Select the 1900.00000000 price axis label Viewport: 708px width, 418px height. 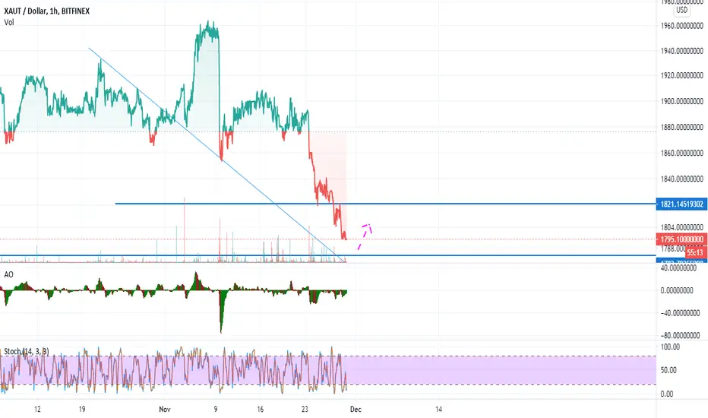pyautogui.click(x=682, y=101)
